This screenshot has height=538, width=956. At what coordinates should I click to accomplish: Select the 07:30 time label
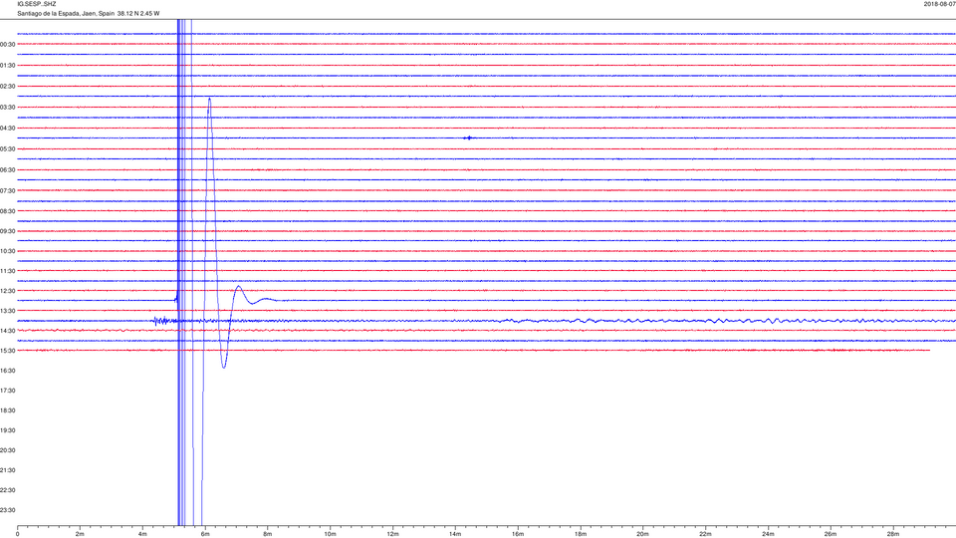pyautogui.click(x=8, y=191)
